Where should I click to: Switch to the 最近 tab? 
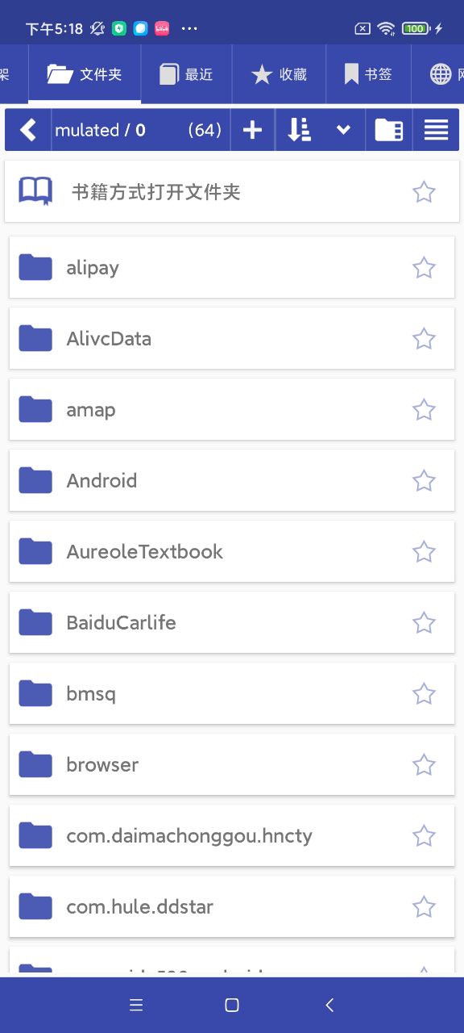tap(187, 74)
